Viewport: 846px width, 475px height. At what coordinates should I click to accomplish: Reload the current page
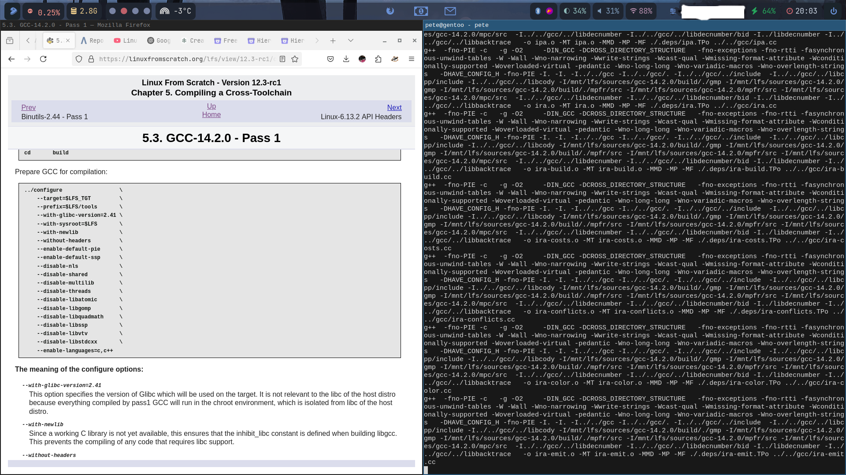click(x=43, y=59)
